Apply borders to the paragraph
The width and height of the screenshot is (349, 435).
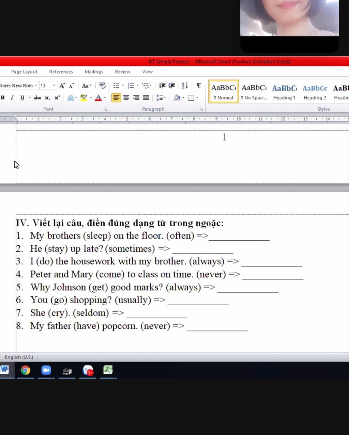point(191,98)
